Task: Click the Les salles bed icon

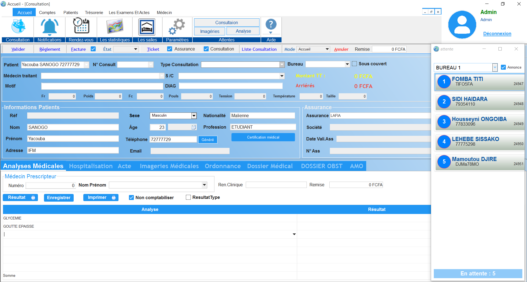Action: point(147,27)
